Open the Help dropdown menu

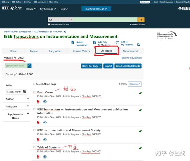coord(64,9)
